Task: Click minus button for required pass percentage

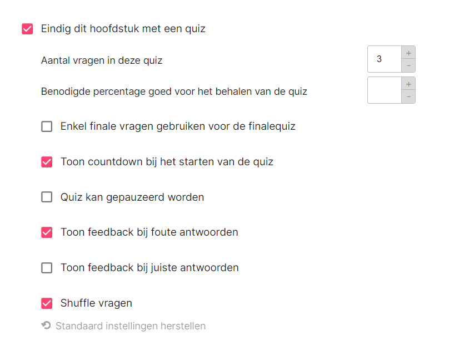Action: (408, 96)
